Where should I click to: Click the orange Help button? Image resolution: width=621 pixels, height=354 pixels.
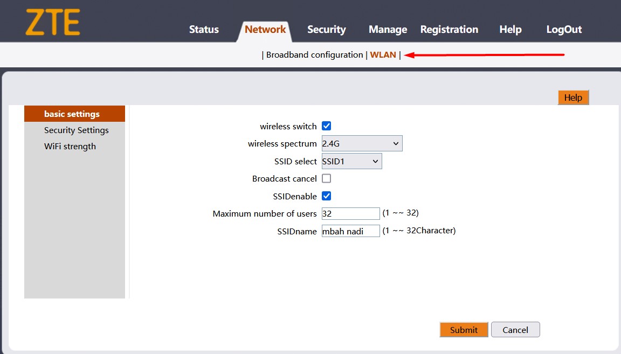(x=573, y=98)
